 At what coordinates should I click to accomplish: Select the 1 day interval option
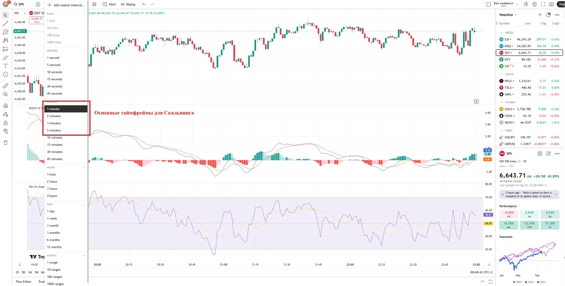pos(51,211)
